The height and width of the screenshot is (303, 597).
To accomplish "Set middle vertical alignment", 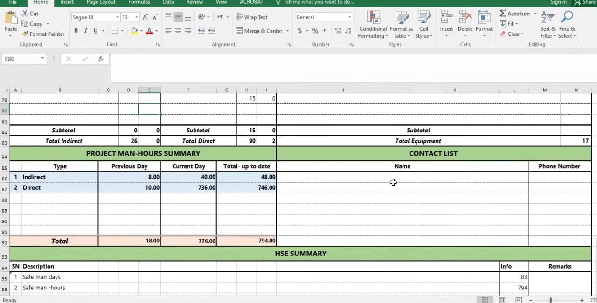I will [178, 17].
